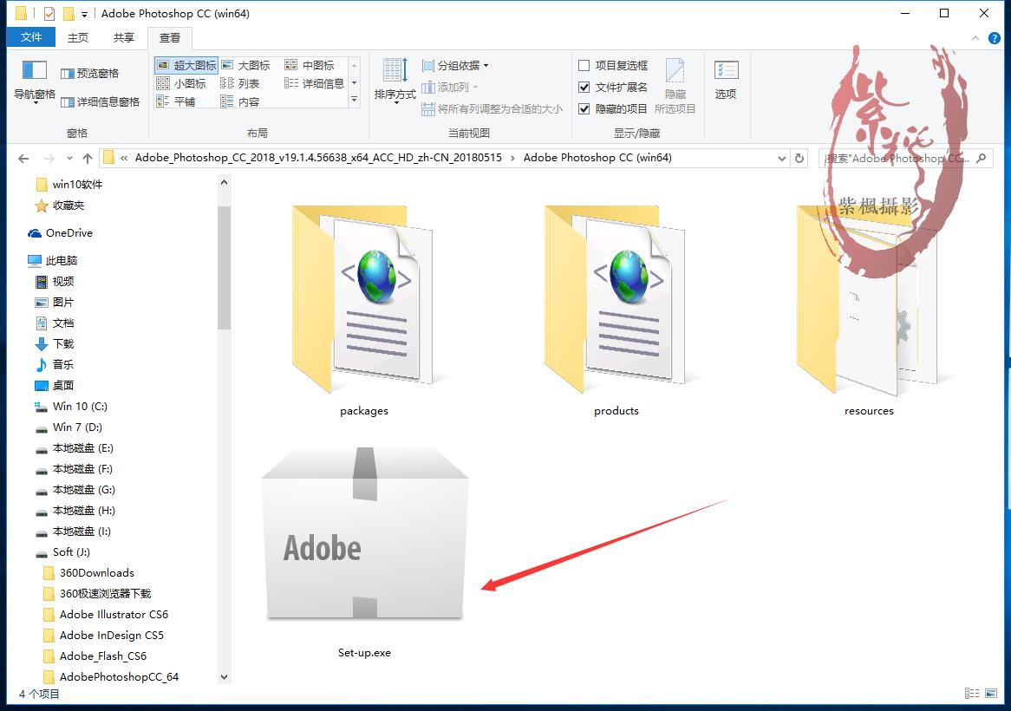1011x711 pixels.
Task: Open Group by dropdown
Action: [x=455, y=65]
